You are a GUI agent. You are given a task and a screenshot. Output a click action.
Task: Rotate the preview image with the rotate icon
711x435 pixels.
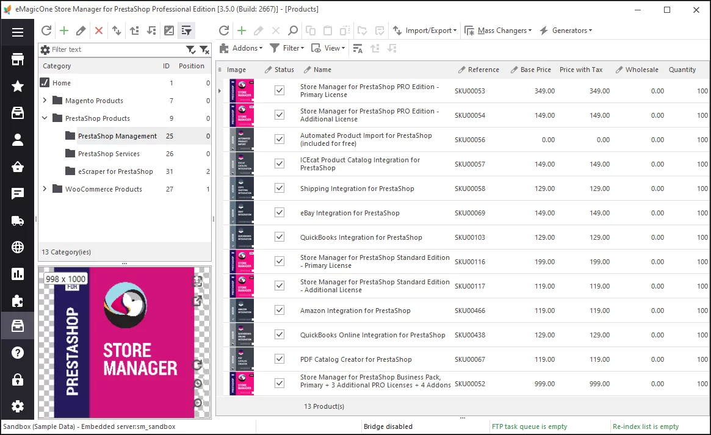[198, 365]
